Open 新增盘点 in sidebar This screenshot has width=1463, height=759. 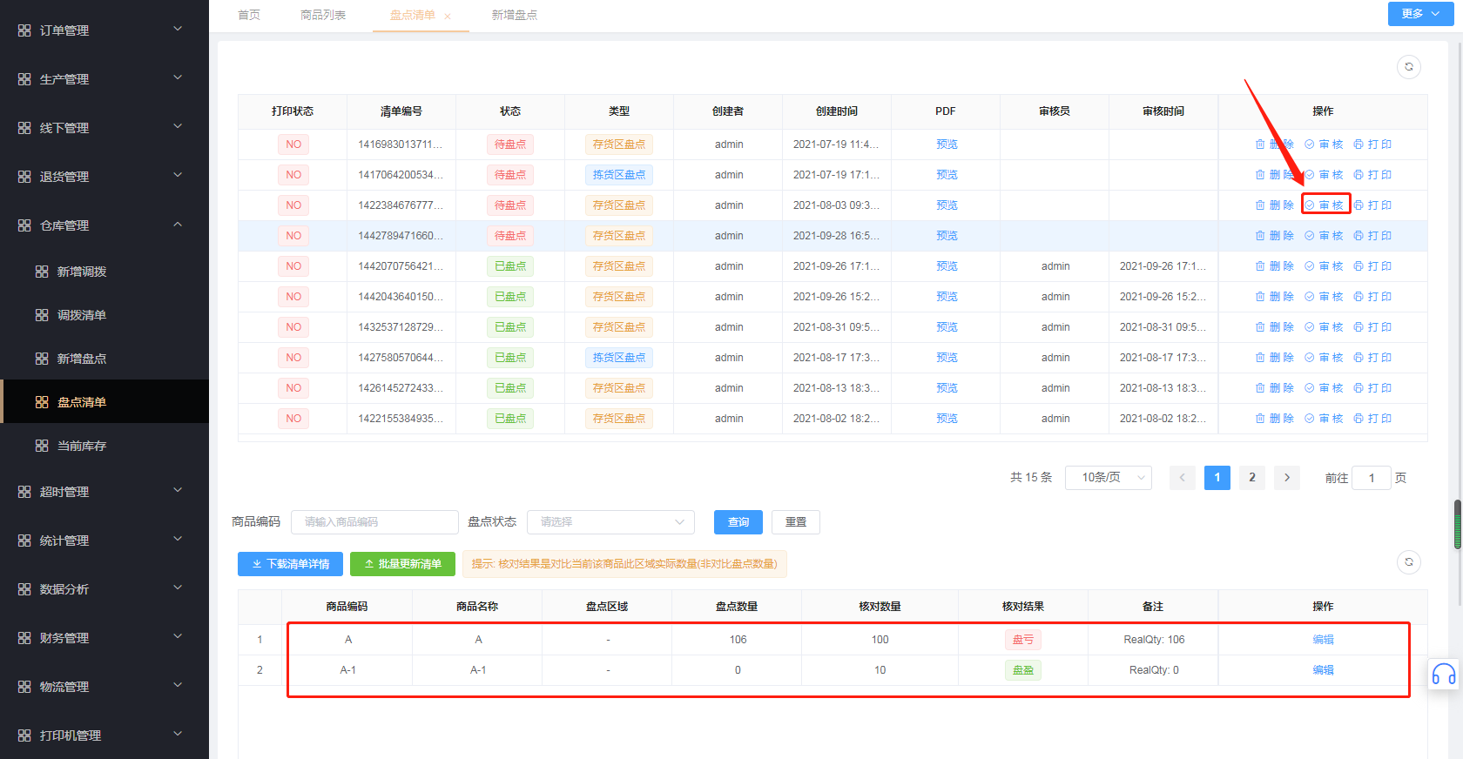pyautogui.click(x=104, y=359)
